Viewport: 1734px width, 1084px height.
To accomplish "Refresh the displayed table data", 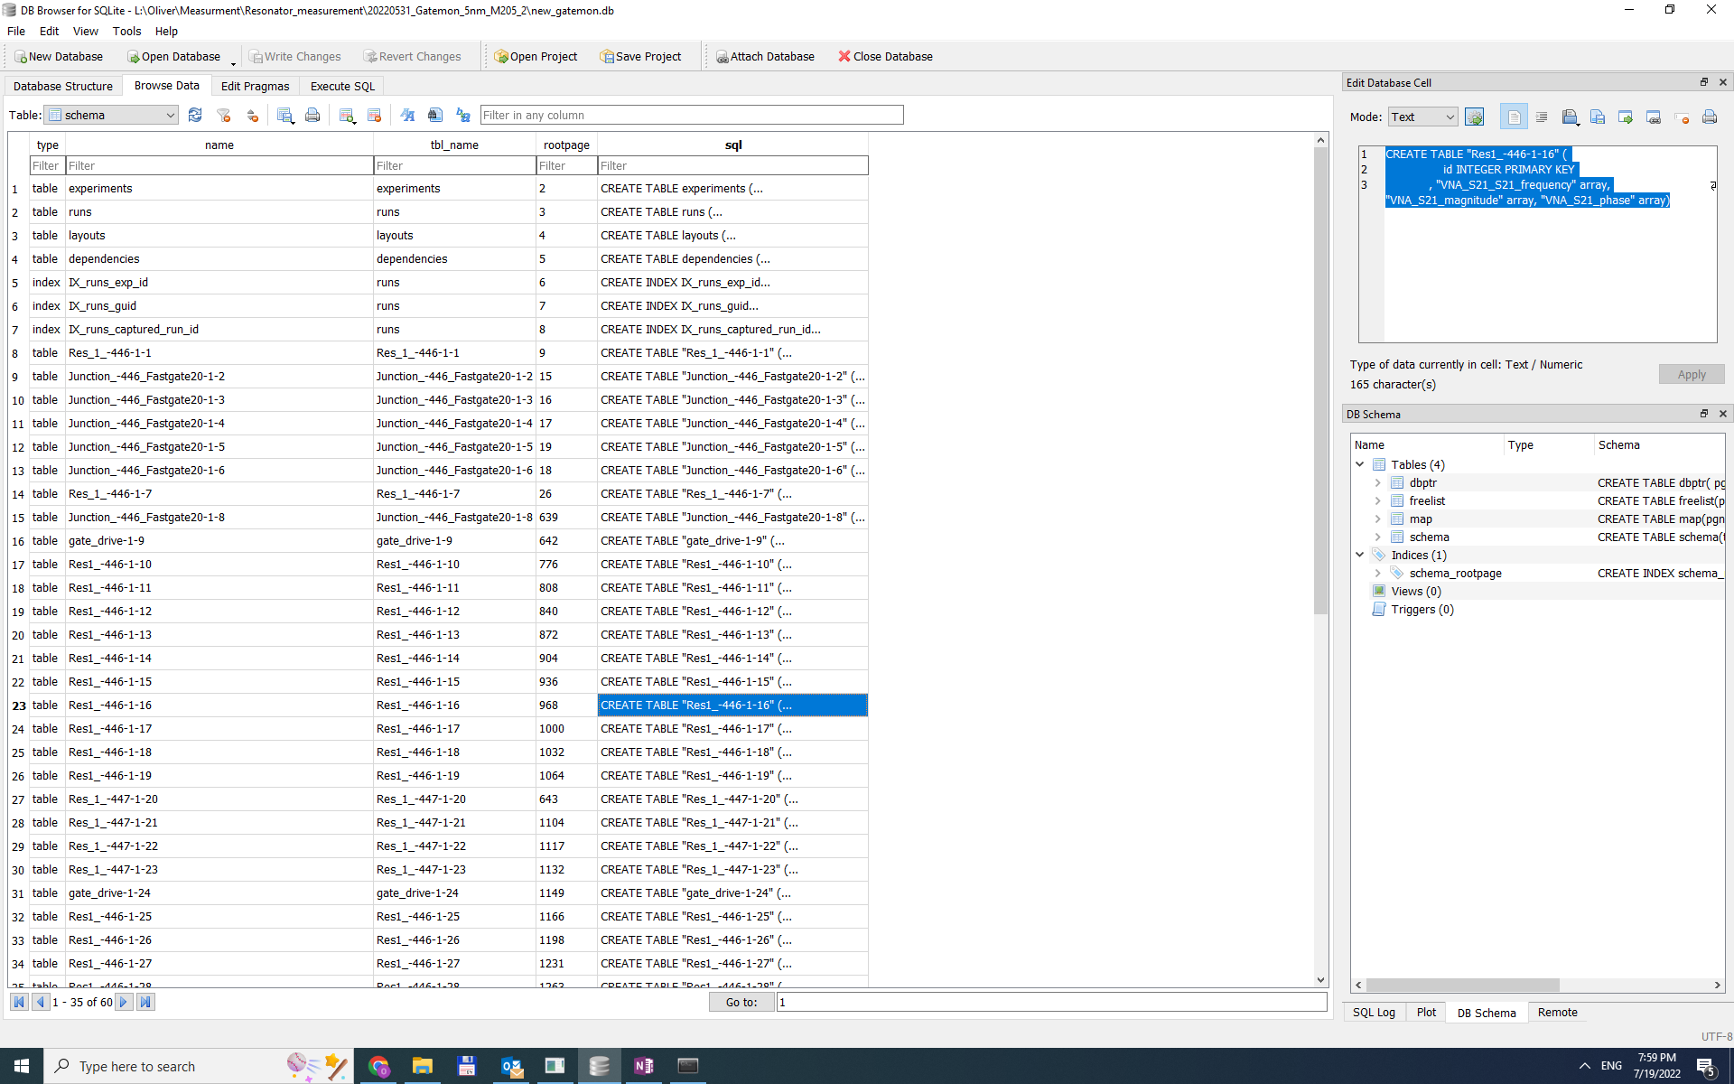I will [x=195, y=115].
